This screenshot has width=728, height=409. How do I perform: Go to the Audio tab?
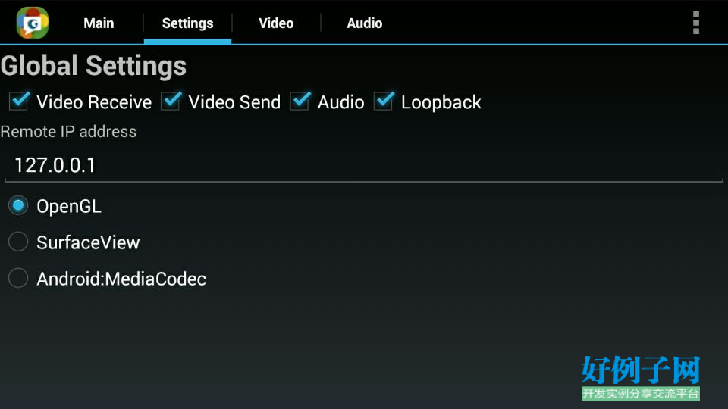click(x=365, y=23)
